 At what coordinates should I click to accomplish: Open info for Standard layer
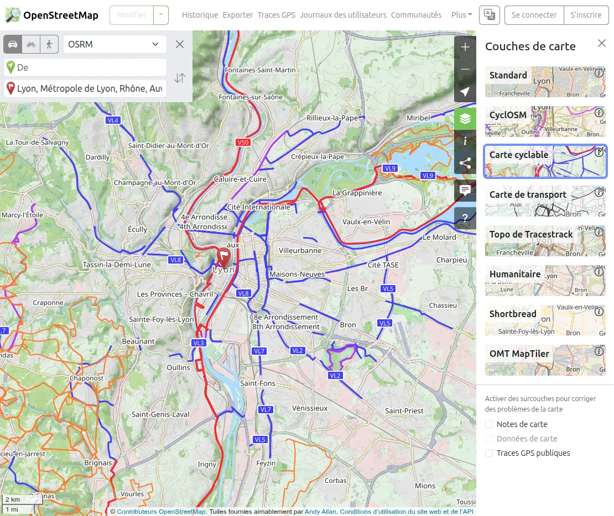pyautogui.click(x=599, y=72)
